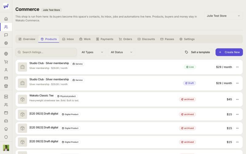The height and width of the screenshot is (154, 246).
Task: Switch to the Discounts tab
Action: click(x=146, y=39)
